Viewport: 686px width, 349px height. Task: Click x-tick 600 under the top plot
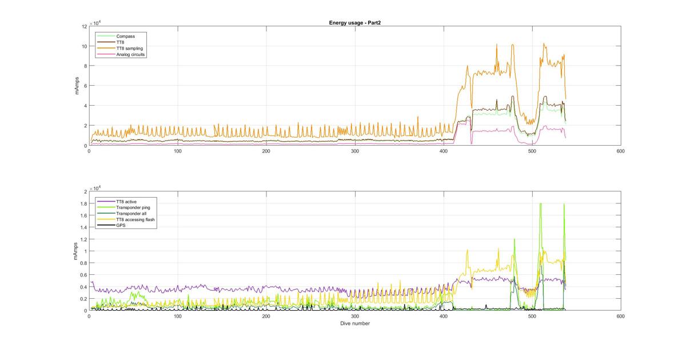pyautogui.click(x=621, y=151)
